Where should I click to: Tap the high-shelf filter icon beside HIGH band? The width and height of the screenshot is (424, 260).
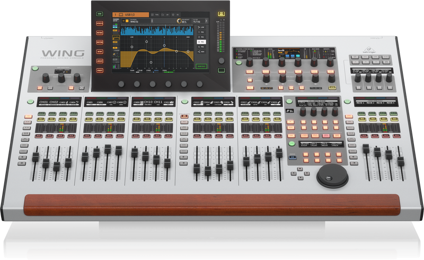(199, 51)
